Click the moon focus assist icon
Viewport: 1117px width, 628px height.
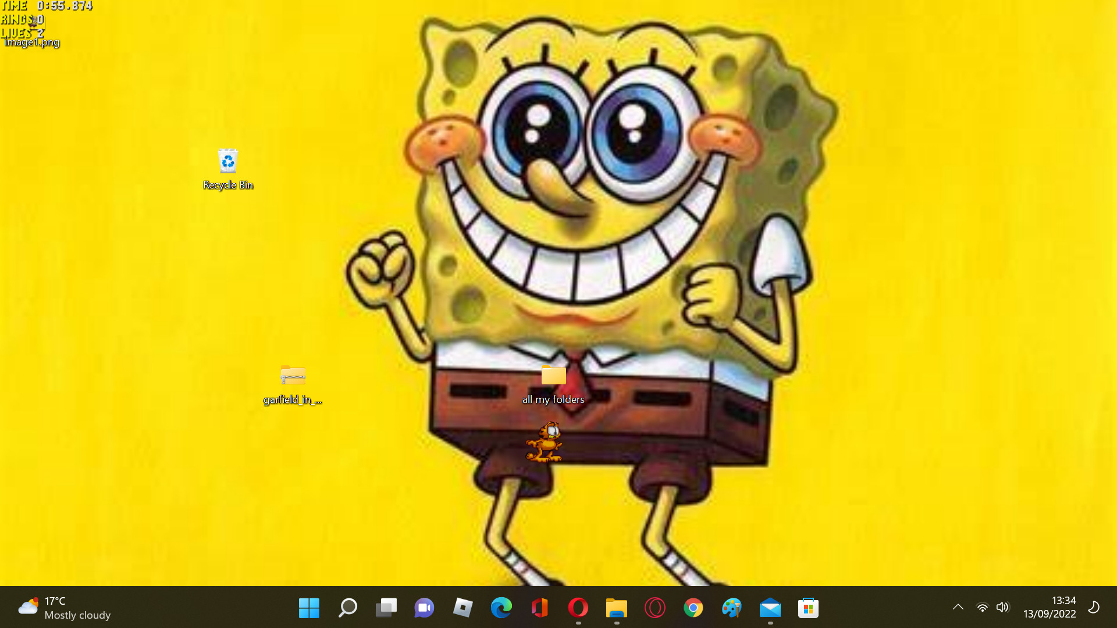(1094, 608)
